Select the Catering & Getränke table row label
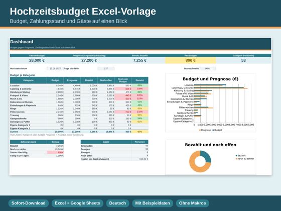 point(21,89)
